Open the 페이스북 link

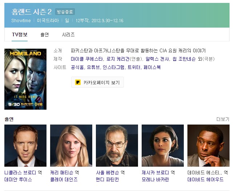pyautogui.click(x=152, y=67)
